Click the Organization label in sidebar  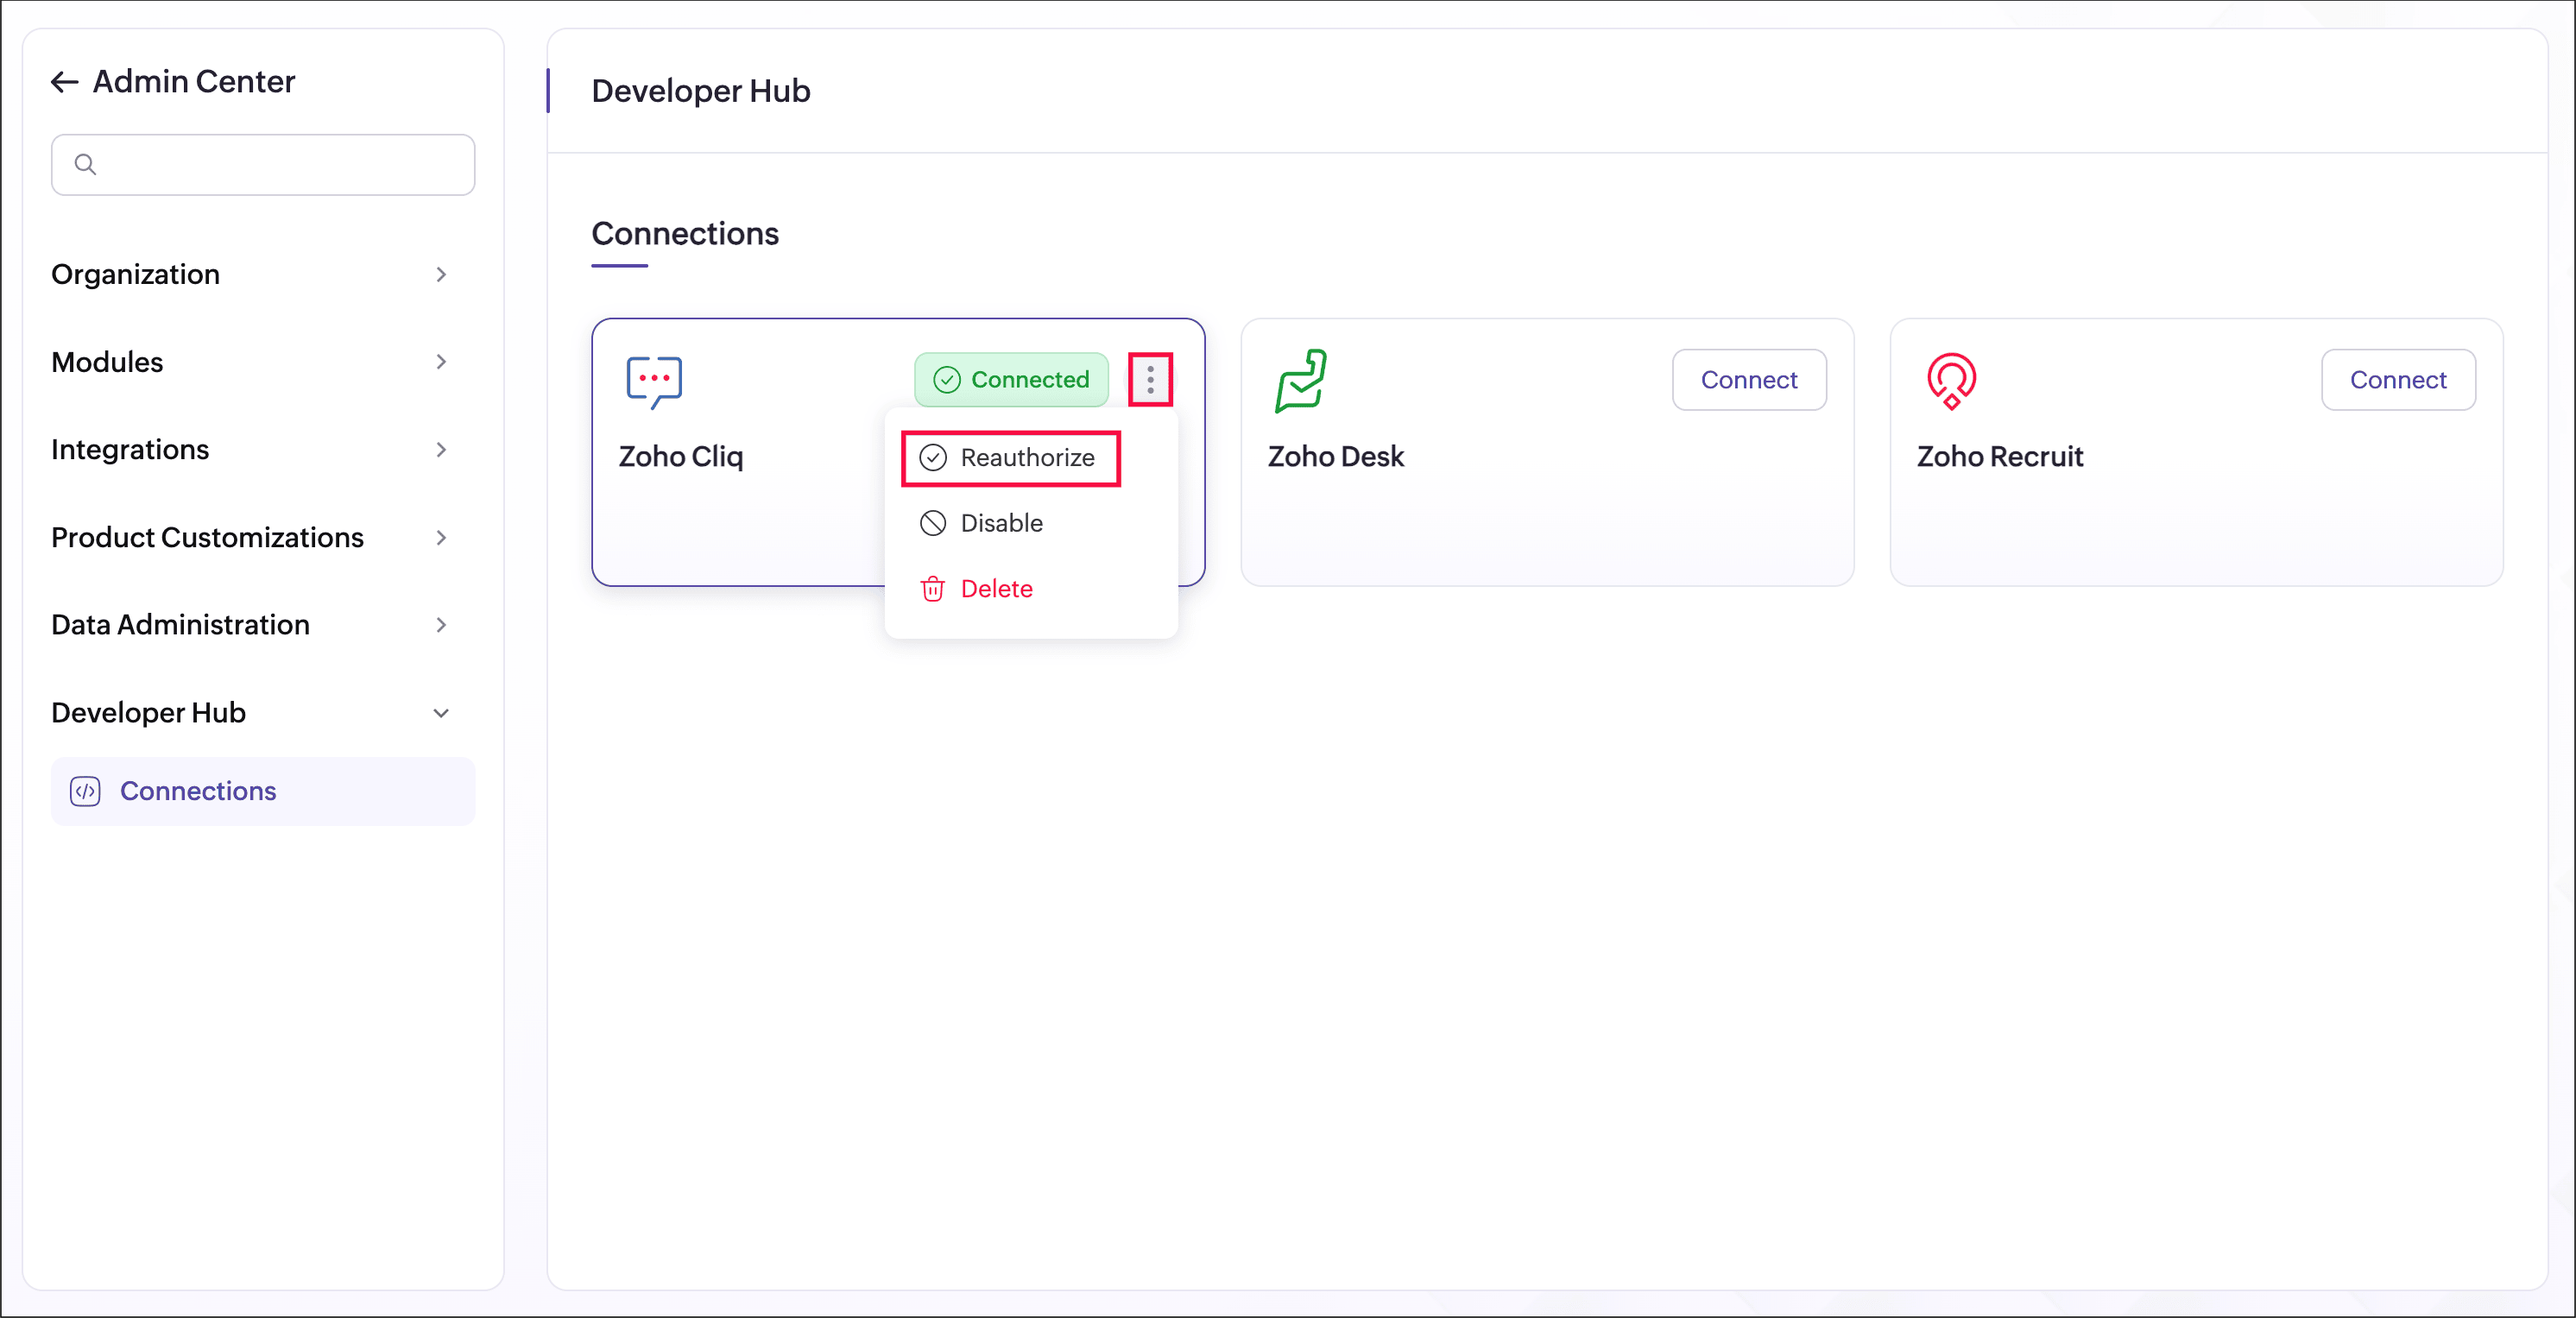(135, 274)
